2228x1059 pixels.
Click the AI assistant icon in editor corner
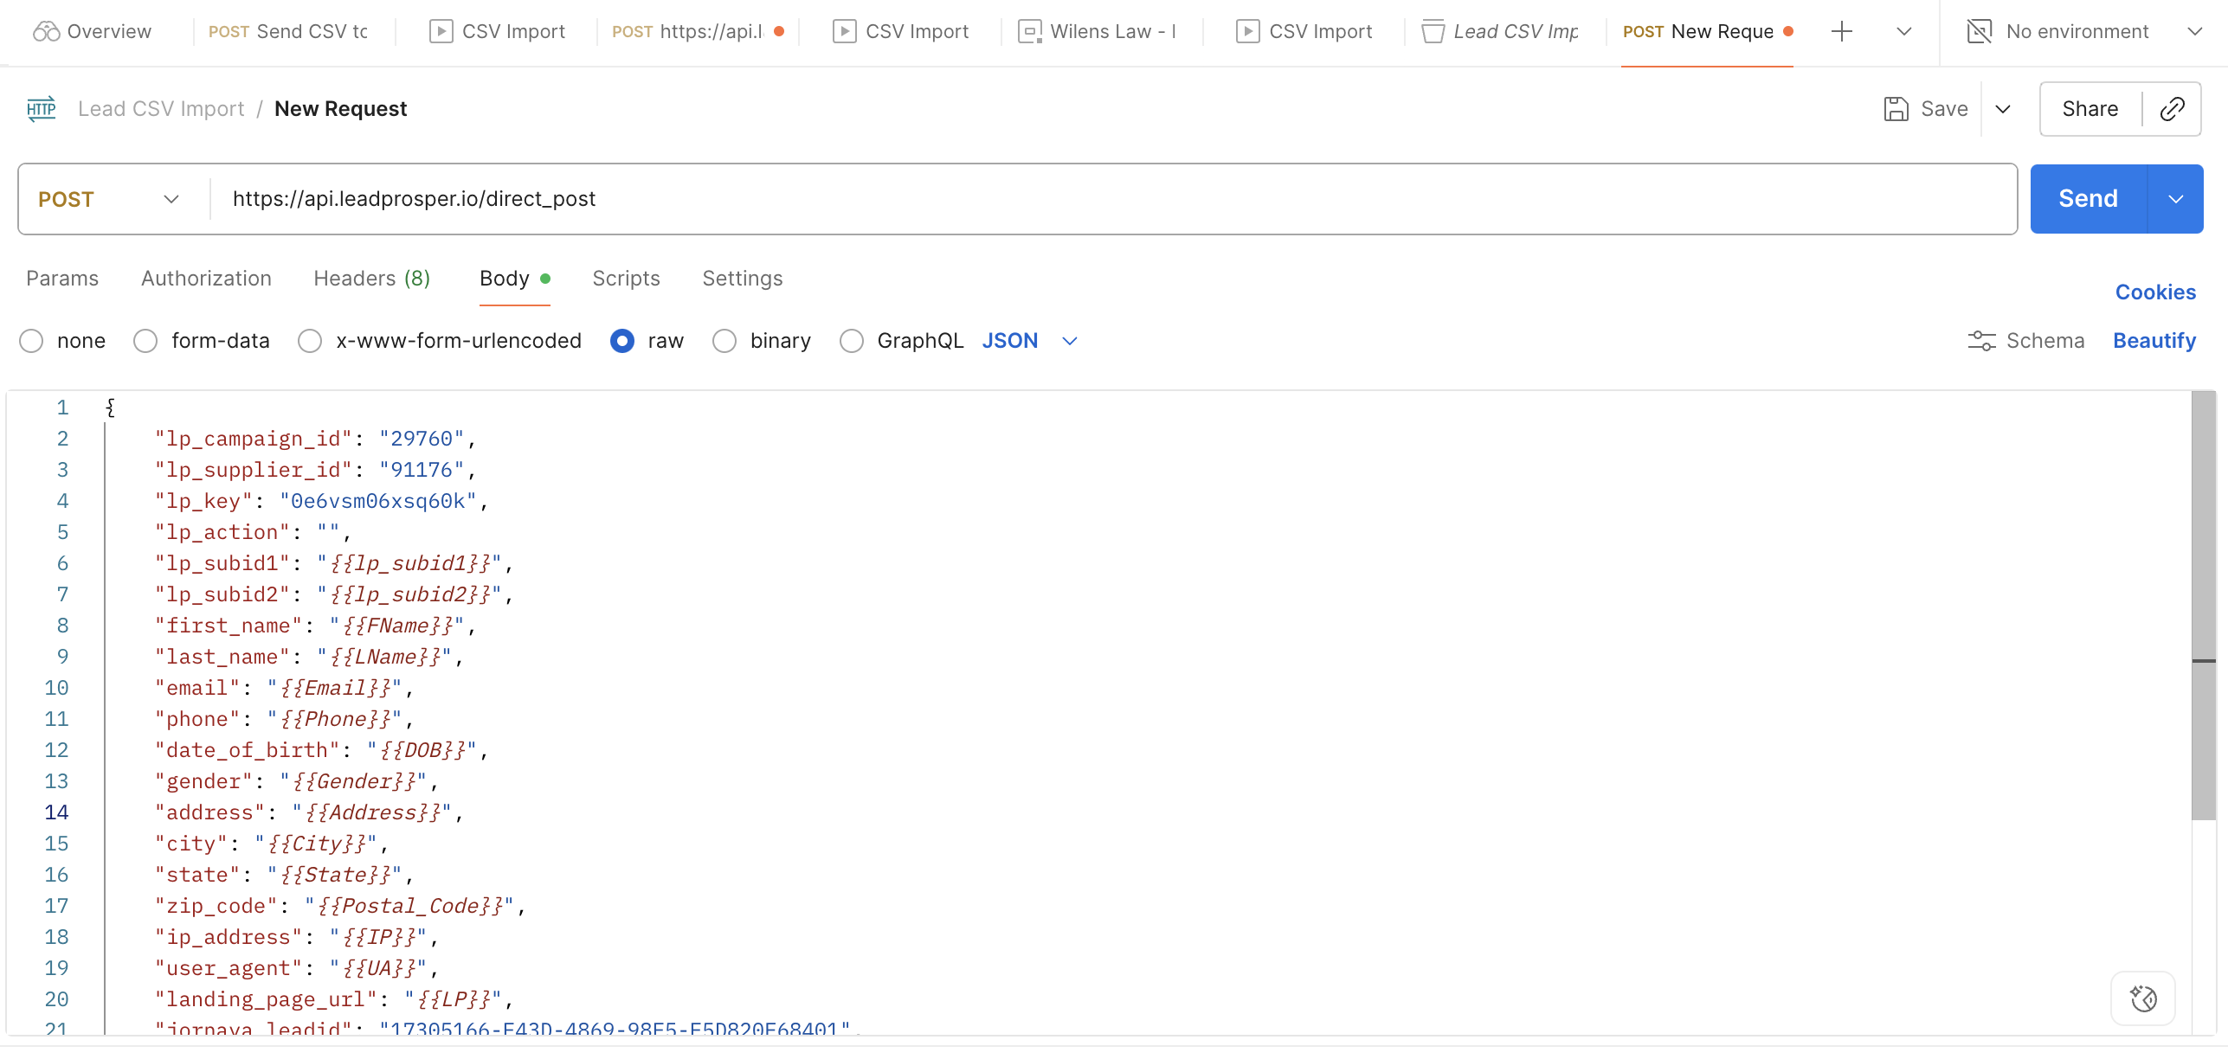2143,998
